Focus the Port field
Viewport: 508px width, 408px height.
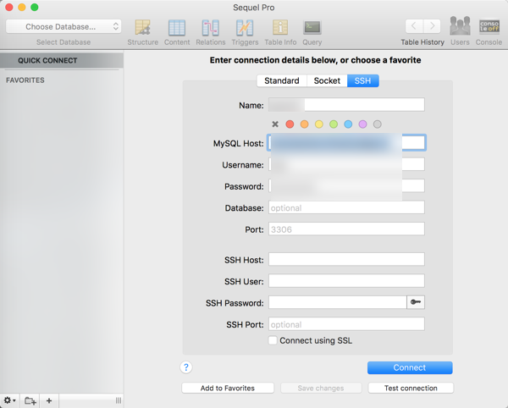coord(346,229)
